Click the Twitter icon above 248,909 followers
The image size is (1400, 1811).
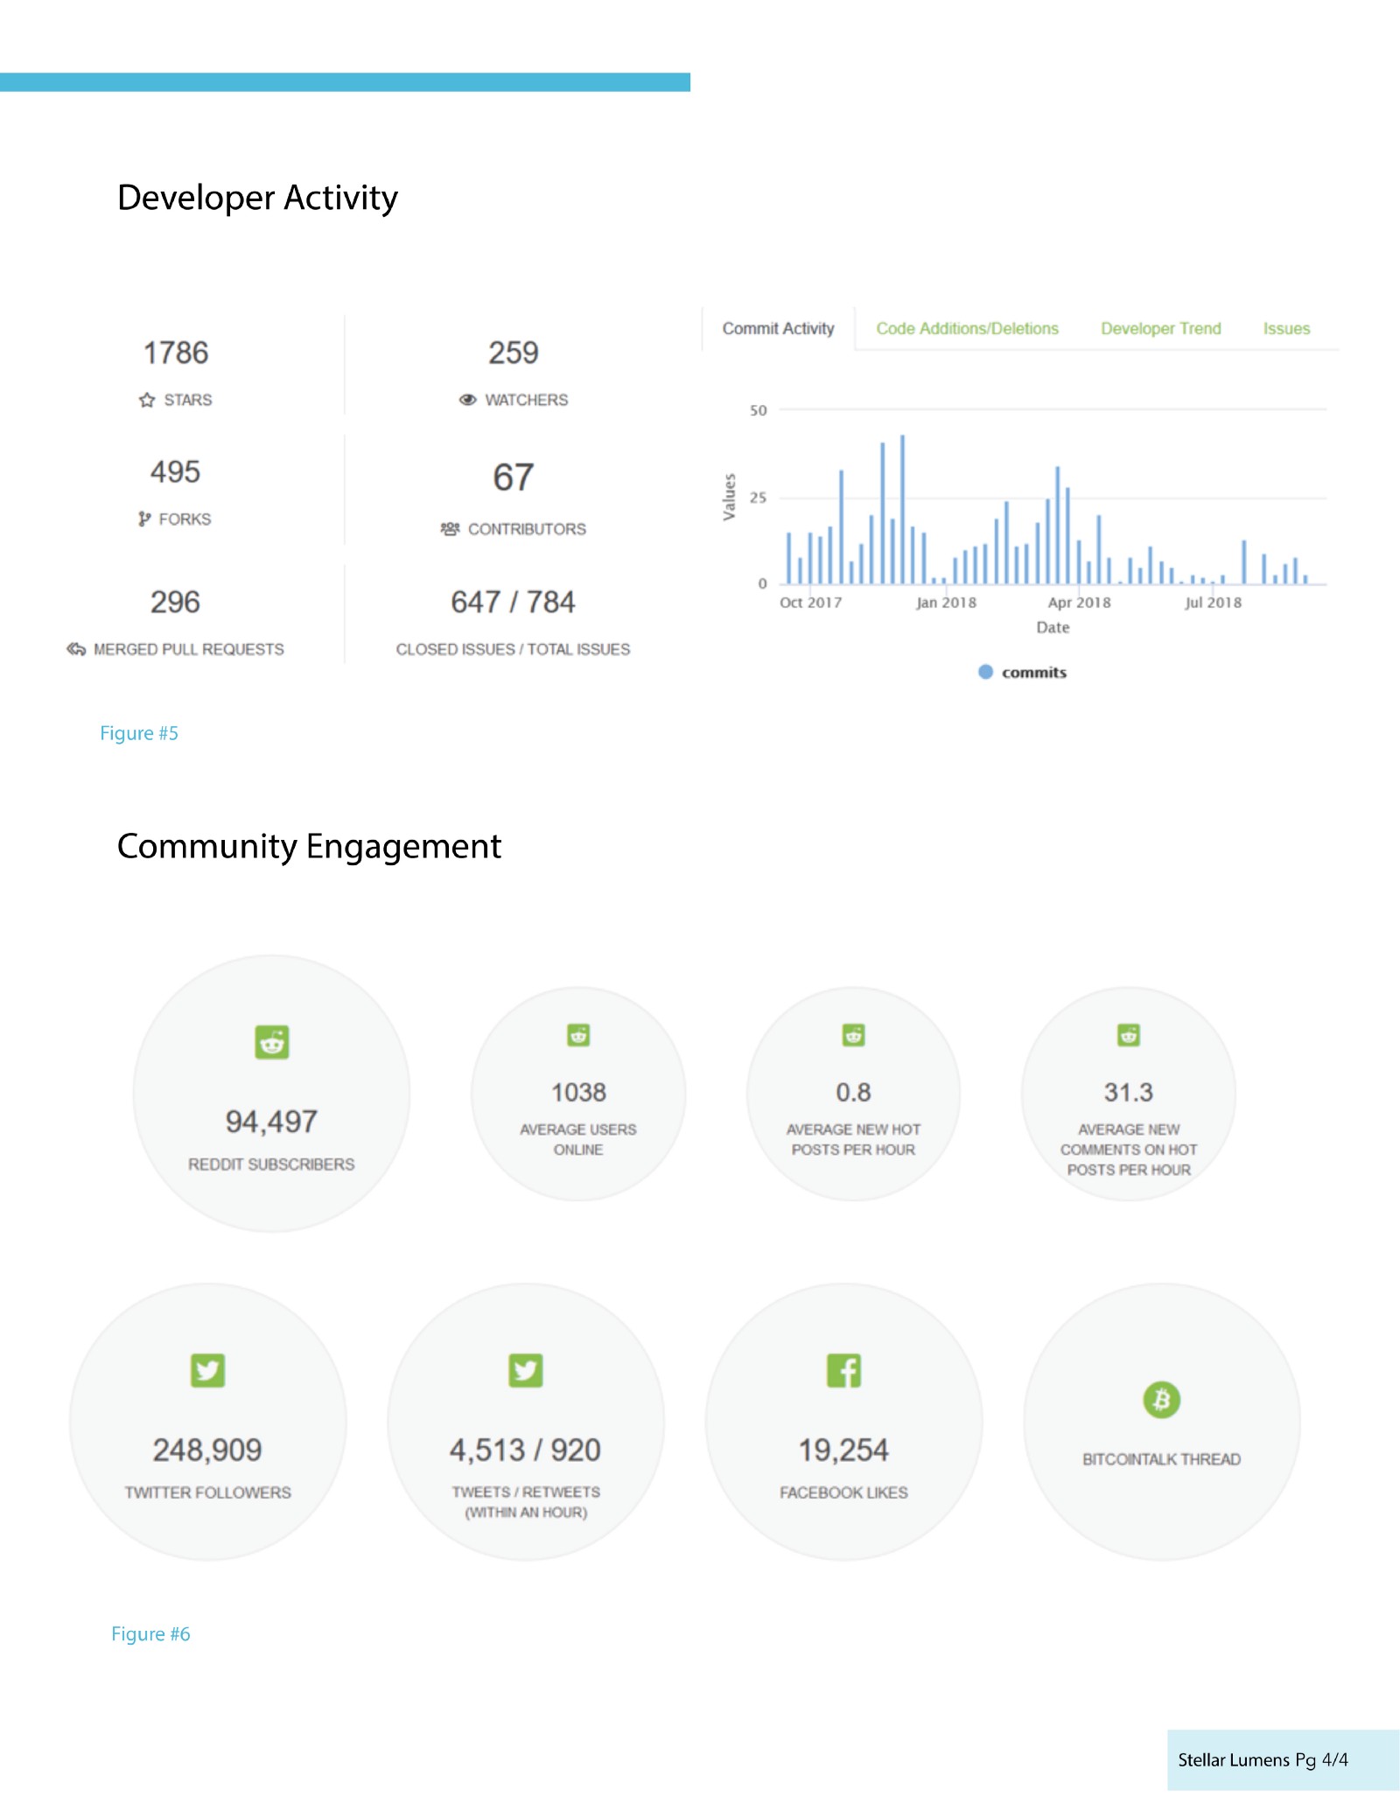208,1370
